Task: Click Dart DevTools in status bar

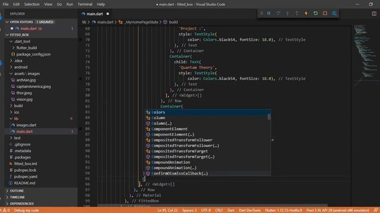Action: coord(249,211)
